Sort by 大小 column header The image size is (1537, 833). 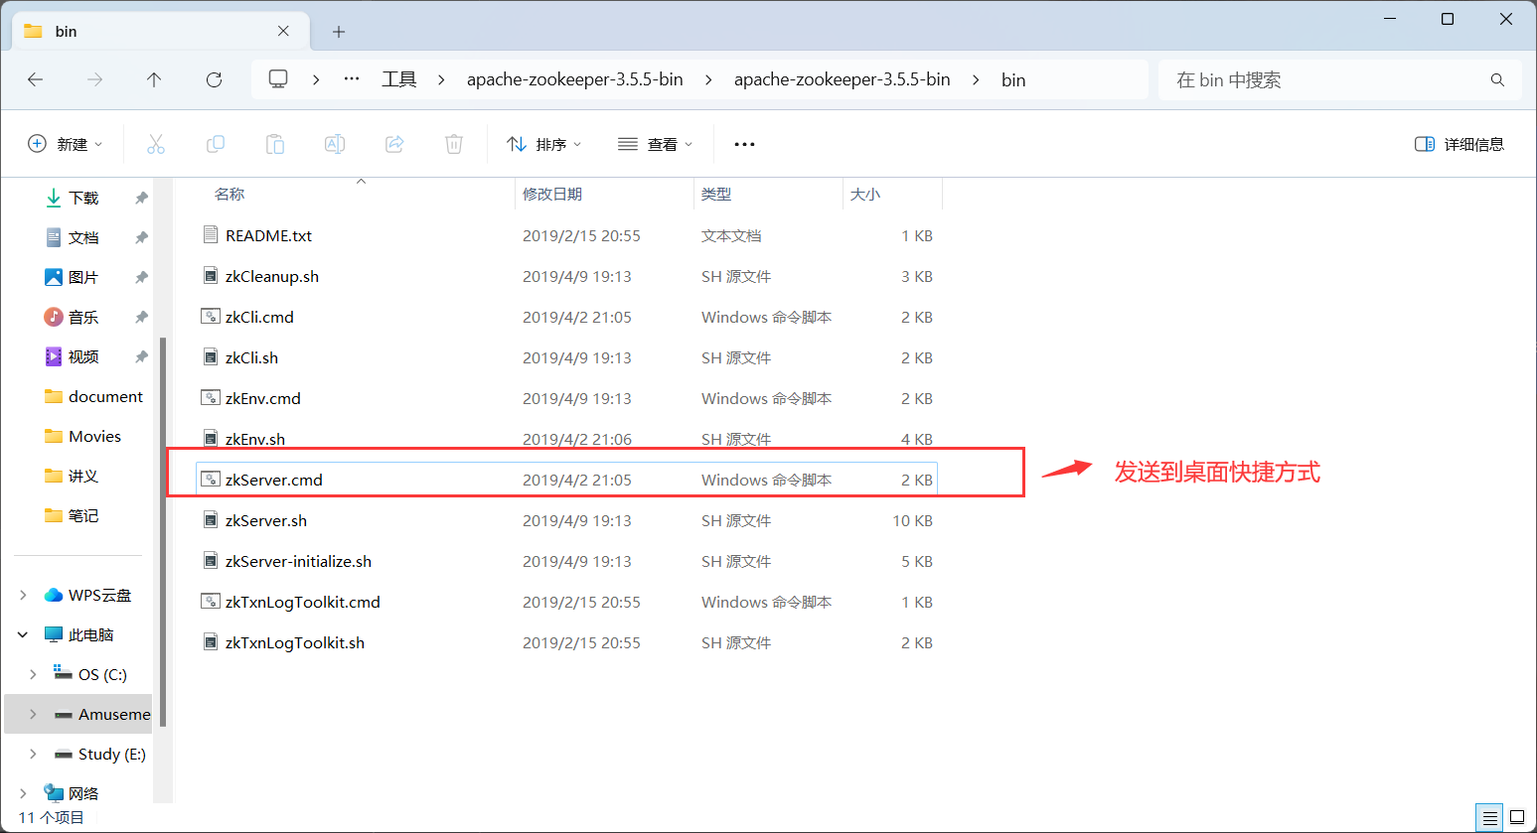(865, 194)
